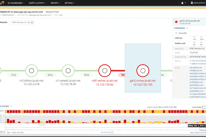
Task: Click the Network Path title label
Action: point(52,12)
